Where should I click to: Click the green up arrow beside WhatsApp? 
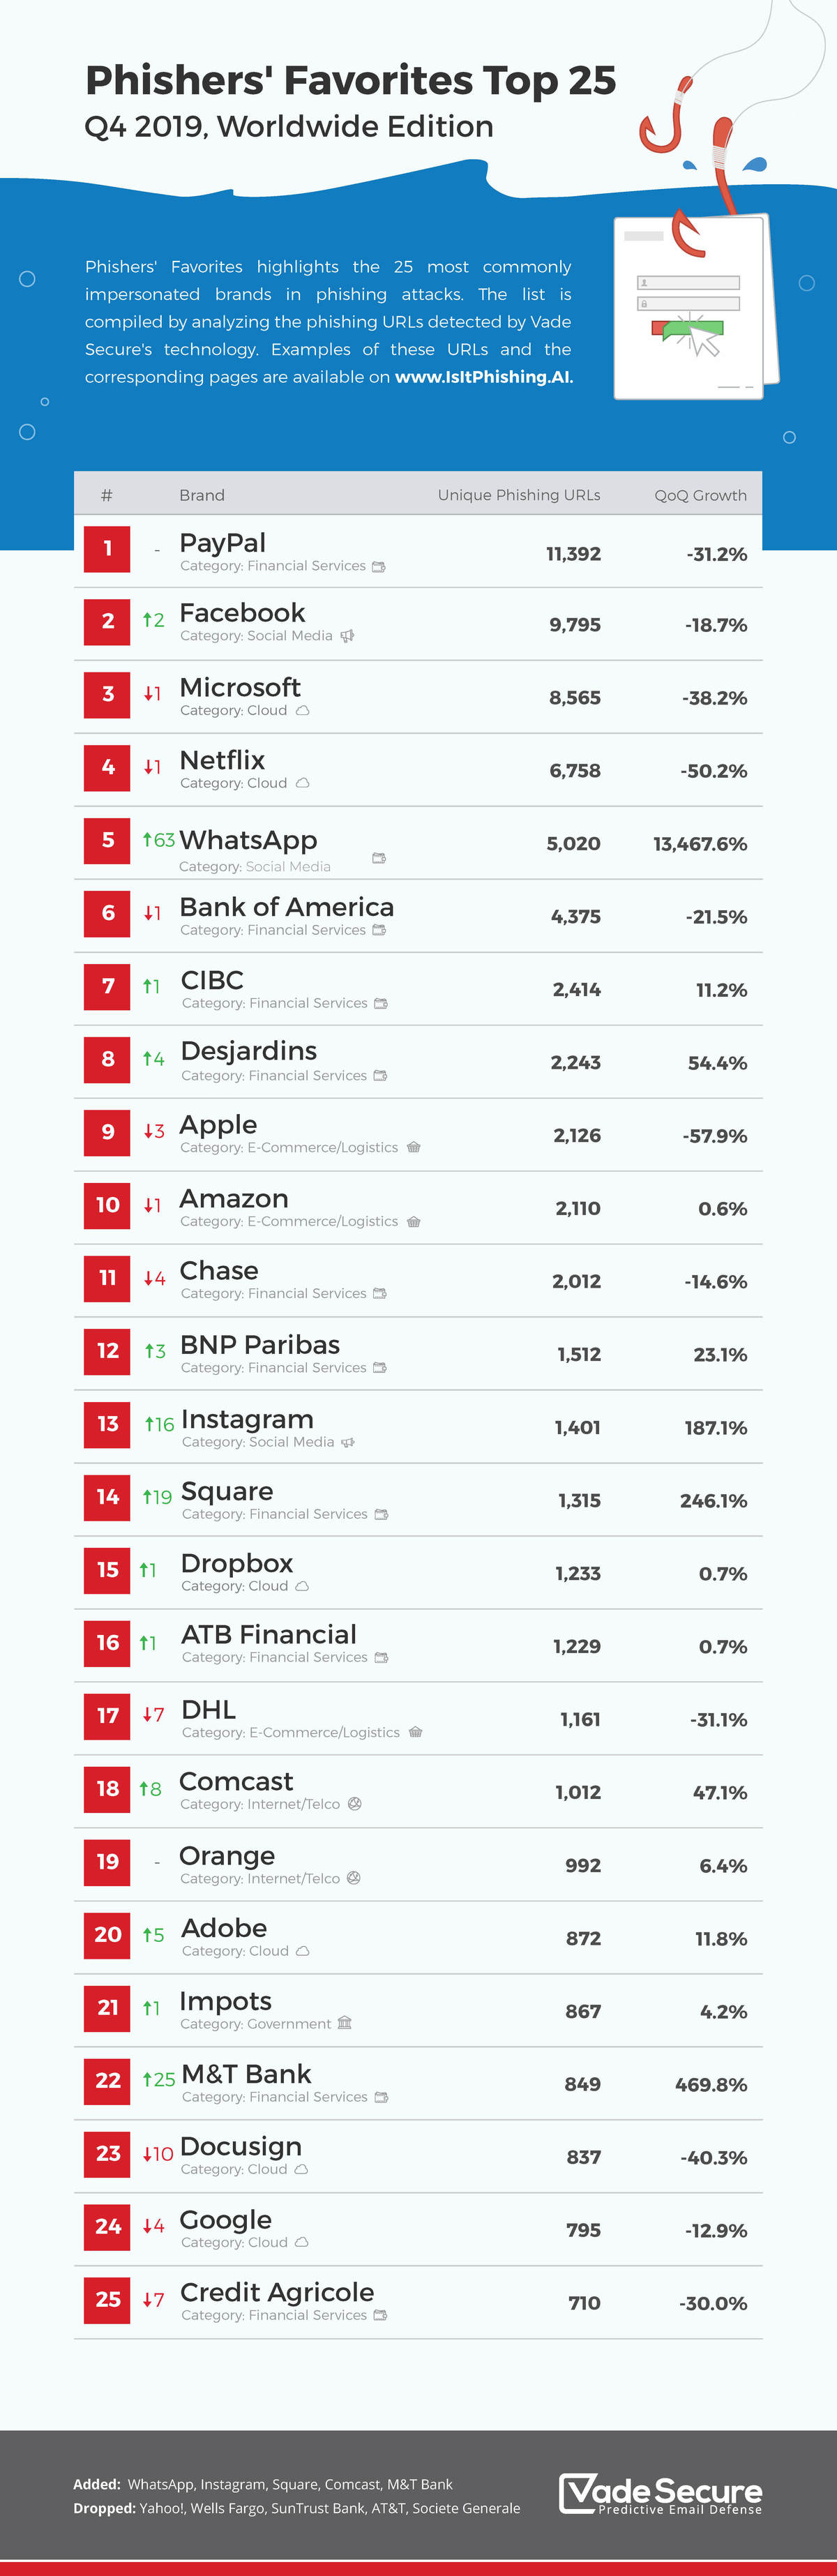click(147, 839)
